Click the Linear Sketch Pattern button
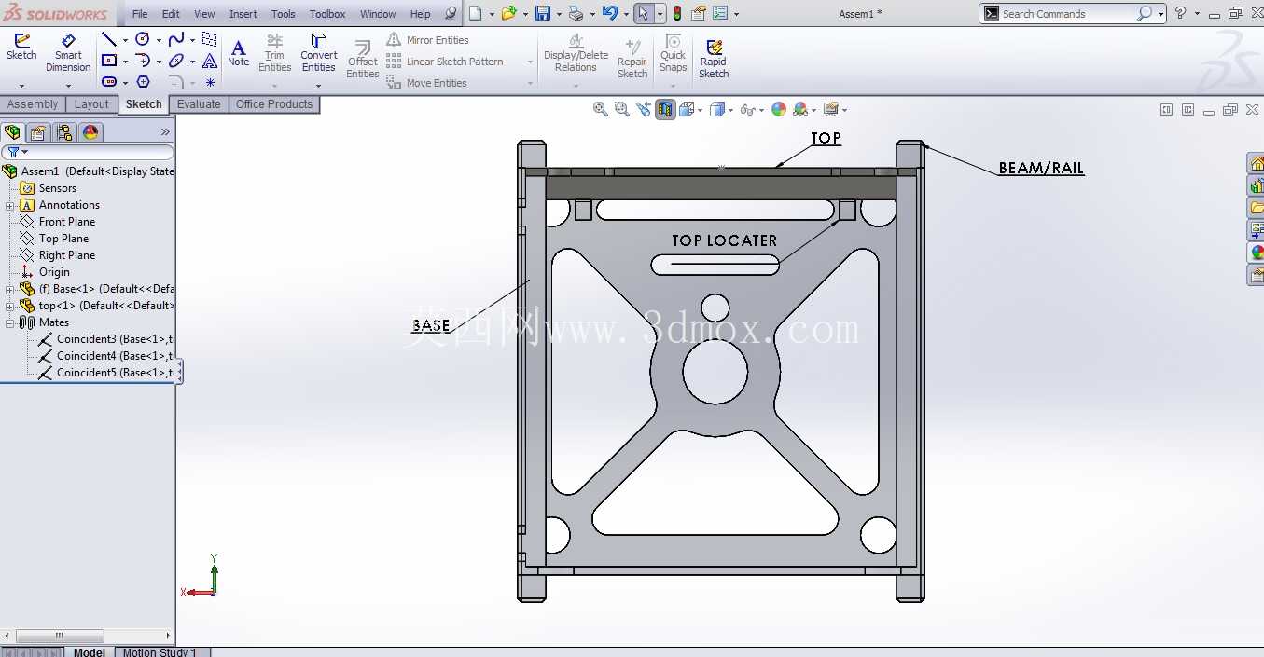 pos(445,62)
